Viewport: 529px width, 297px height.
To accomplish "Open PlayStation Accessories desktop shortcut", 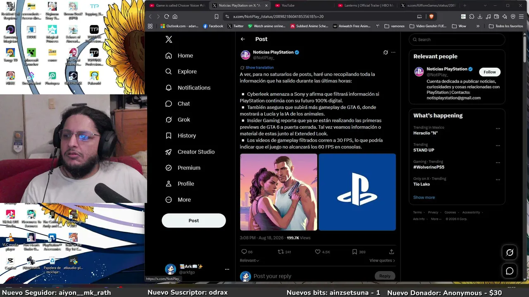I will (x=52, y=242).
